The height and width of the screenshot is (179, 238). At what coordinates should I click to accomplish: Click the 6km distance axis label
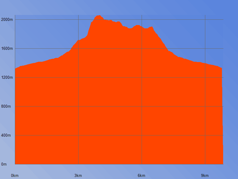click(142, 176)
